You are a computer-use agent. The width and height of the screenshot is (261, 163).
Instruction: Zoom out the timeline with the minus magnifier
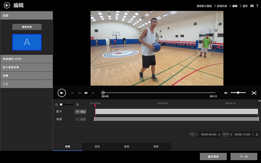[56, 105]
